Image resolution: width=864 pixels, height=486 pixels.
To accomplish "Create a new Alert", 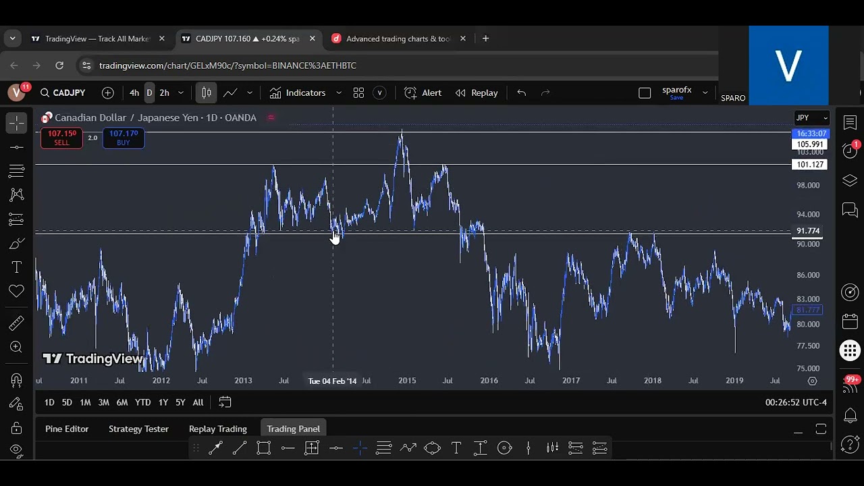I will [x=423, y=93].
